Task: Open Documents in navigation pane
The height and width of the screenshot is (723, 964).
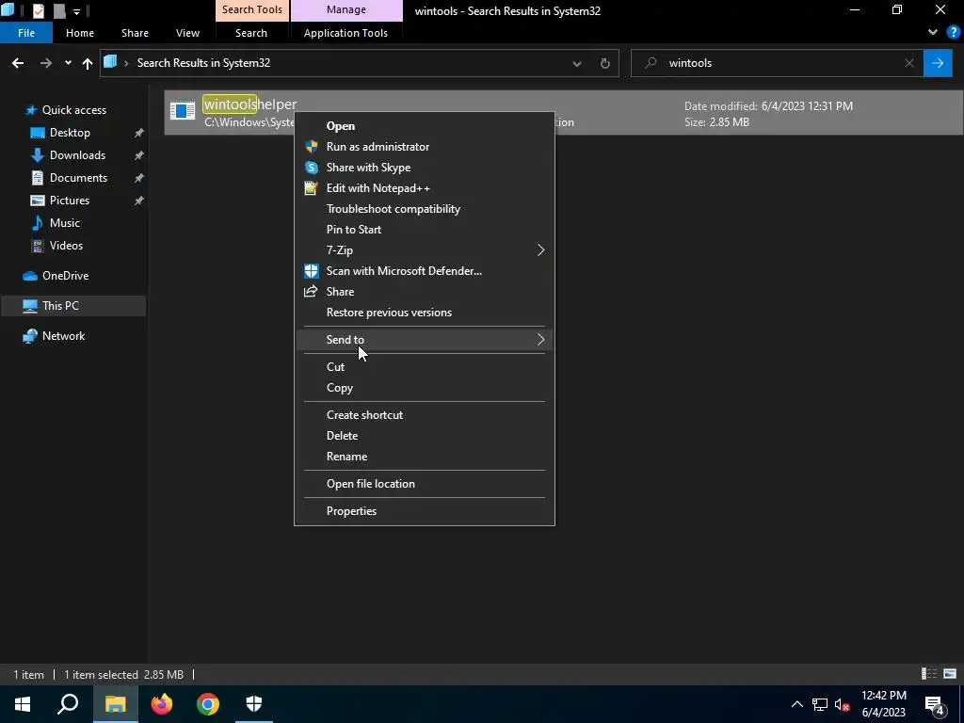Action: click(x=78, y=178)
